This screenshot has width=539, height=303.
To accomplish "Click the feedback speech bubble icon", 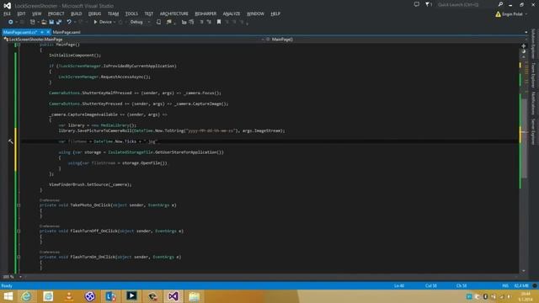I will point(417,5).
